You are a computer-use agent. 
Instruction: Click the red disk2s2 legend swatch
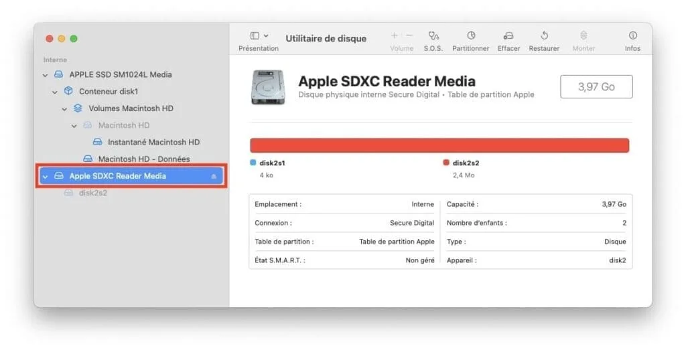pos(446,163)
